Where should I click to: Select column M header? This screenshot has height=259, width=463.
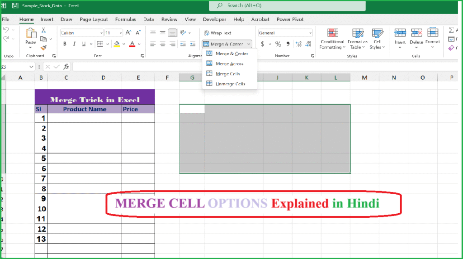pos(365,77)
